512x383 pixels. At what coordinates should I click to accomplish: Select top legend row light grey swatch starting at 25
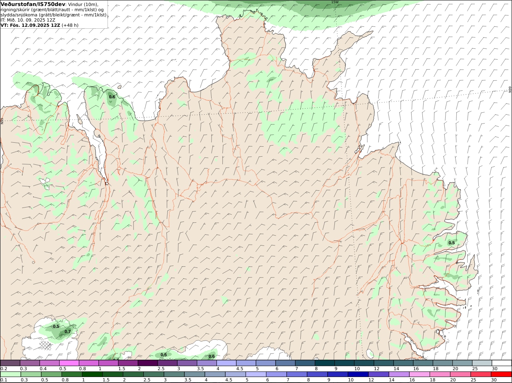482,363
